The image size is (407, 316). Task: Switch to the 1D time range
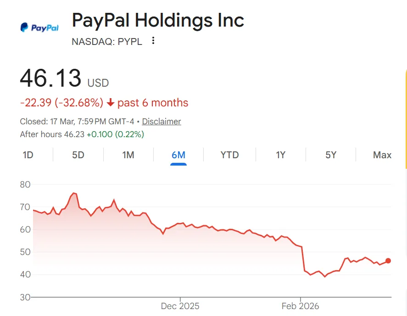point(28,155)
